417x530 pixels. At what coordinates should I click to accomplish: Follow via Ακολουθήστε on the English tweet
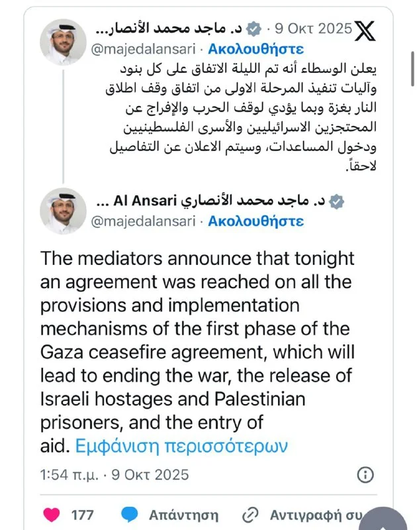[x=255, y=221]
